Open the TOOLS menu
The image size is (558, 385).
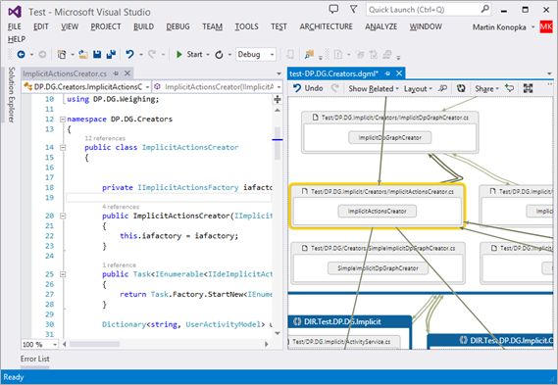pyautogui.click(x=246, y=26)
